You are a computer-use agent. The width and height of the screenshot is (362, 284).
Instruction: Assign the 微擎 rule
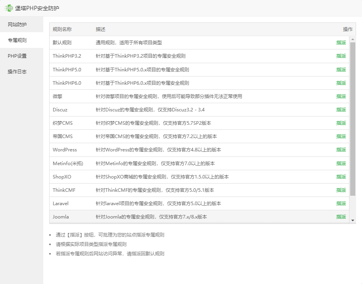(341, 96)
